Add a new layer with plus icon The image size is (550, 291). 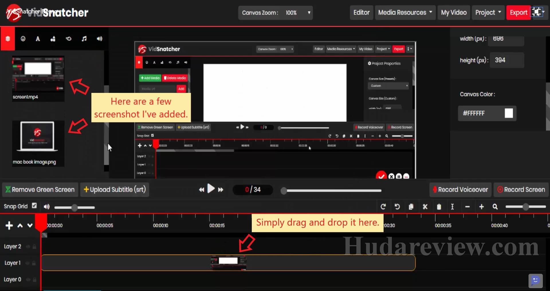tap(9, 226)
